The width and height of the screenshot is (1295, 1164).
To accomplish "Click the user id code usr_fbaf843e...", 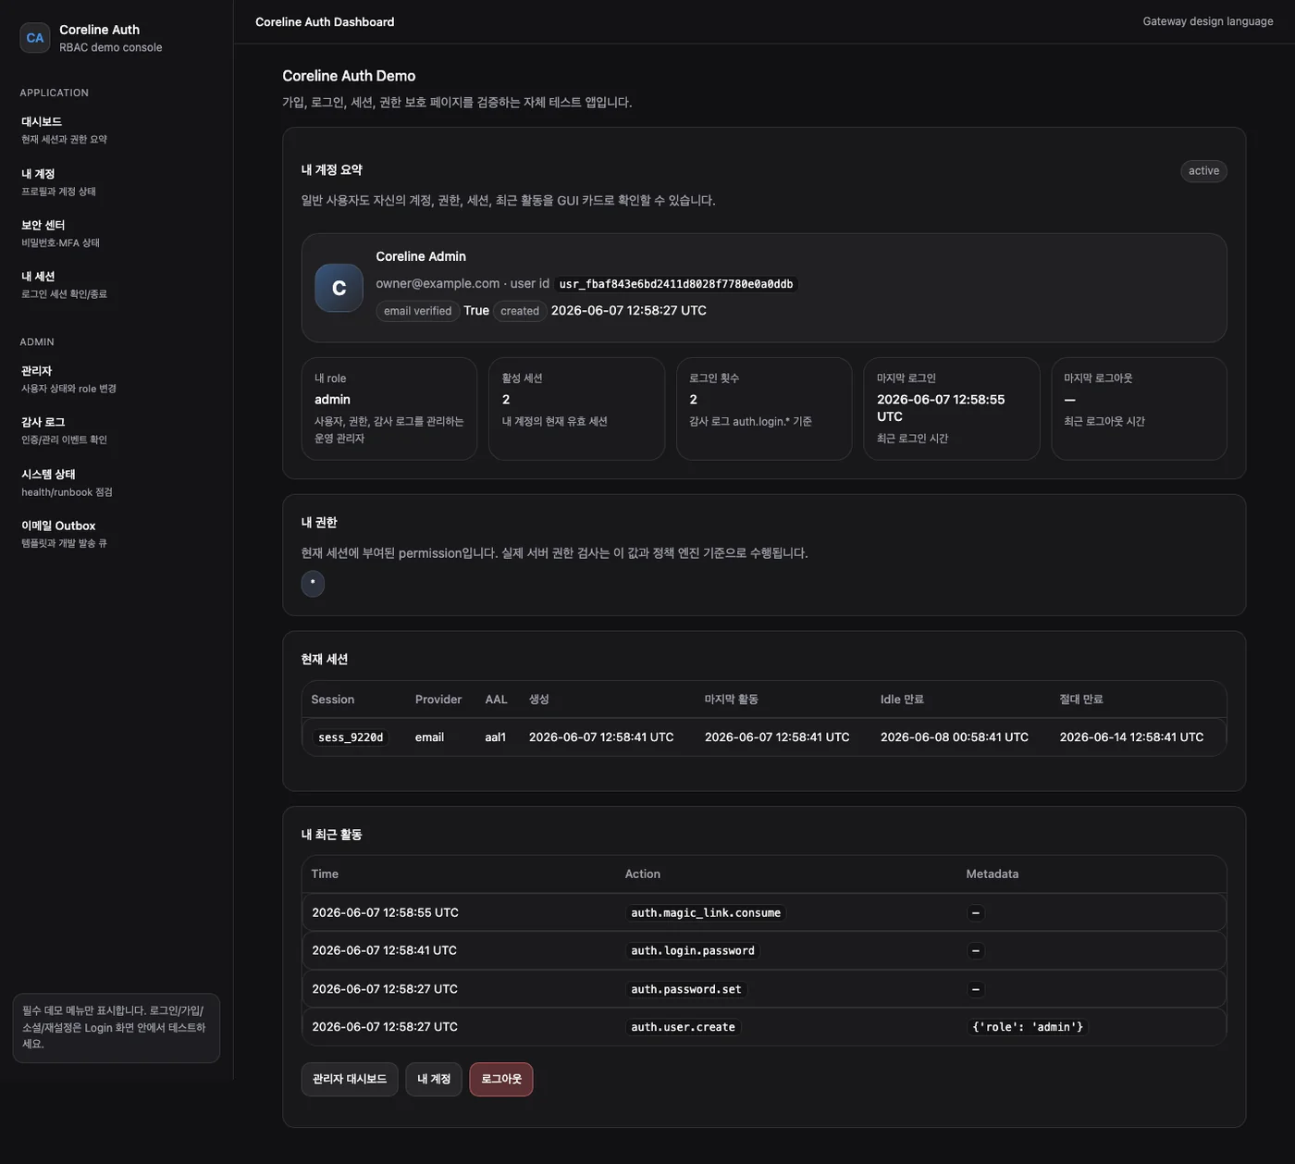I will [676, 284].
